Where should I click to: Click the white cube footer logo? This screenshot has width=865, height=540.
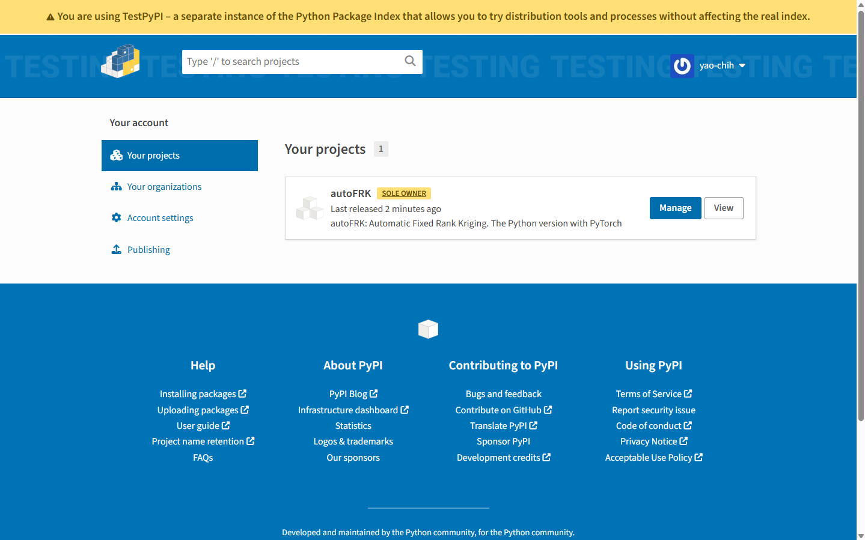pyautogui.click(x=429, y=329)
